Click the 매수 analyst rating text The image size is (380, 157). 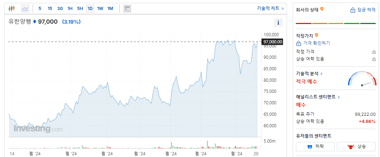[x=301, y=105]
